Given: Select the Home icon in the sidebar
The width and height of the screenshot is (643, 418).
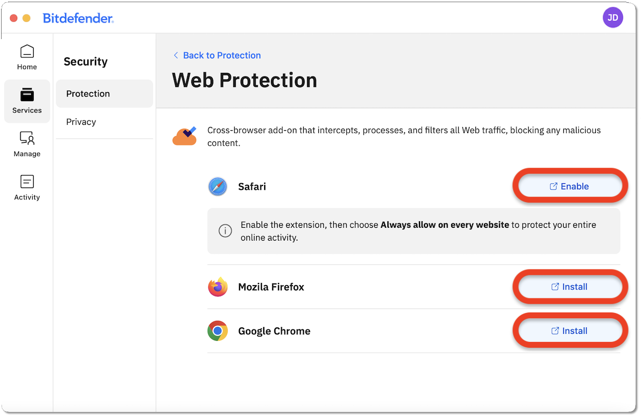Looking at the screenshot, I should tap(27, 54).
